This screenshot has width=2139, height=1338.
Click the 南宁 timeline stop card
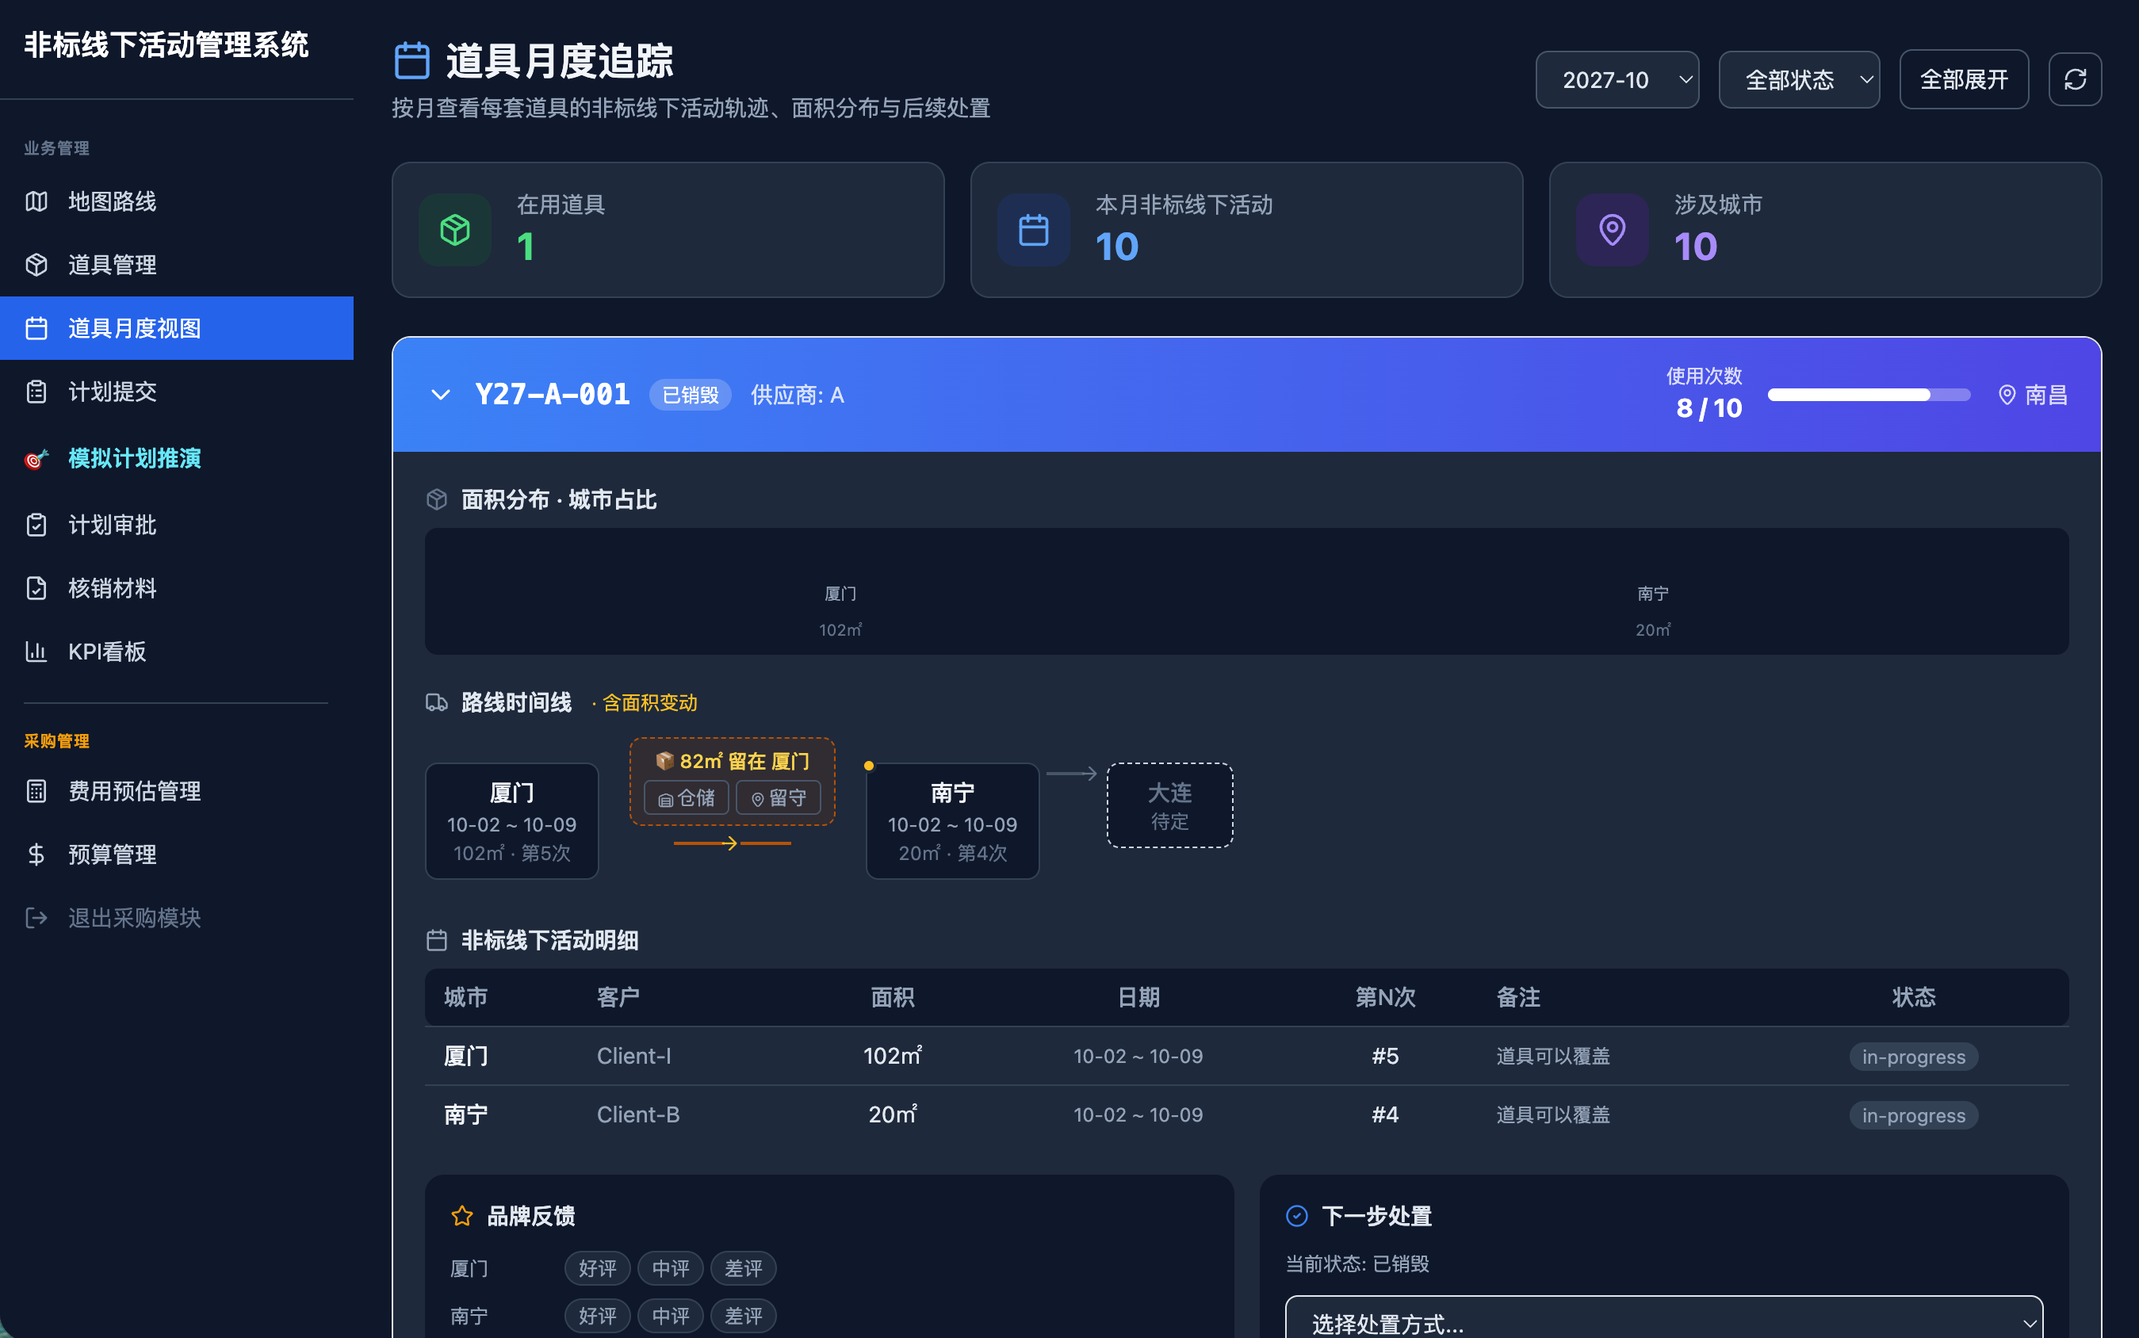point(952,820)
